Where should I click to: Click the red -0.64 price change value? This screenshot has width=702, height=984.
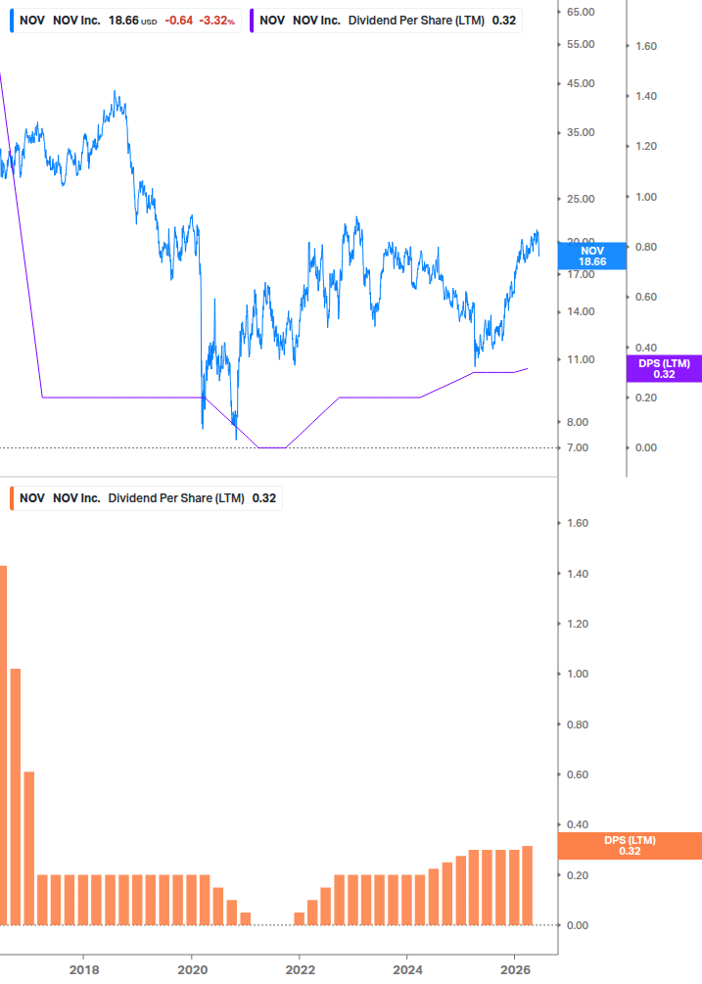click(179, 21)
